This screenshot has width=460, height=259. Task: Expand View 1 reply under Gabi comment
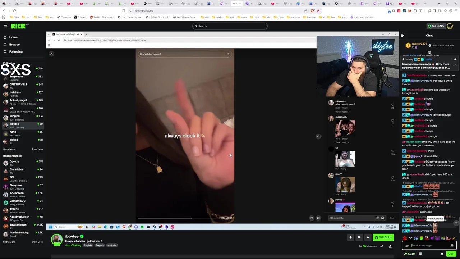click(x=342, y=142)
